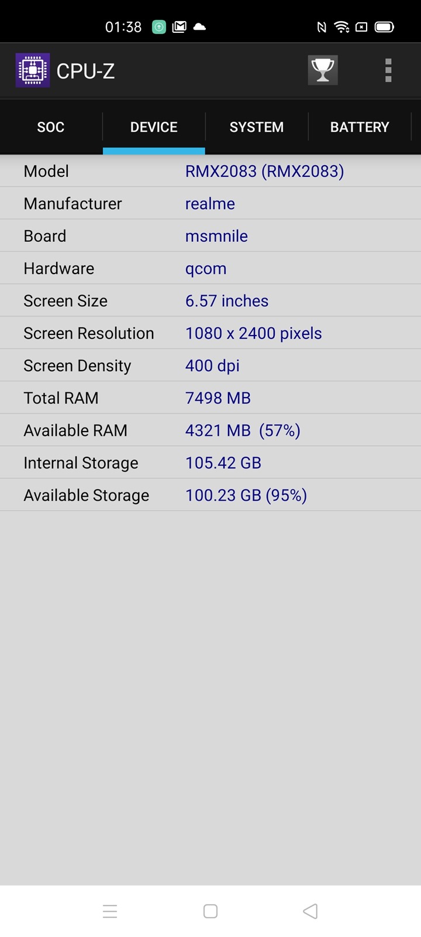421x937 pixels.
Task: Tap the Total RAM value 7498 MB
Action: click(218, 398)
